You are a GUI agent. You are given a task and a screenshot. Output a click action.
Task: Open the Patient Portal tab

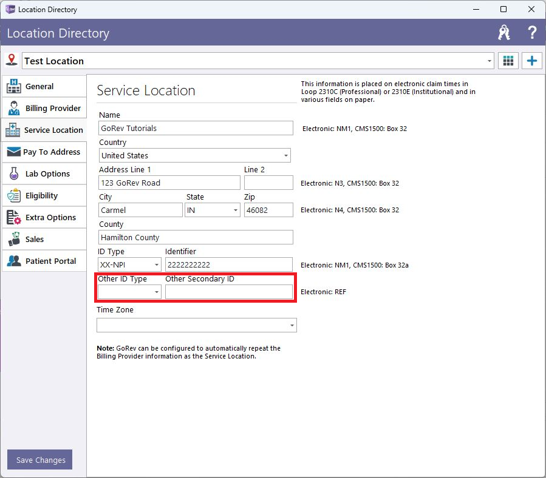click(x=44, y=261)
